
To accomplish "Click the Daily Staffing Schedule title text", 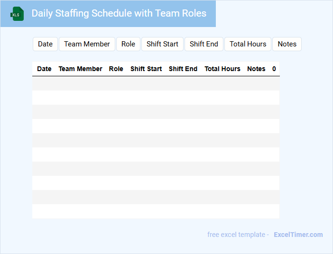I will (119, 13).
